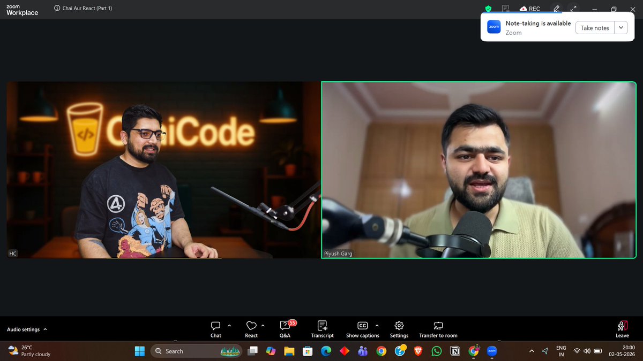
Task: Open Brave browser from taskbar
Action: coord(418,351)
